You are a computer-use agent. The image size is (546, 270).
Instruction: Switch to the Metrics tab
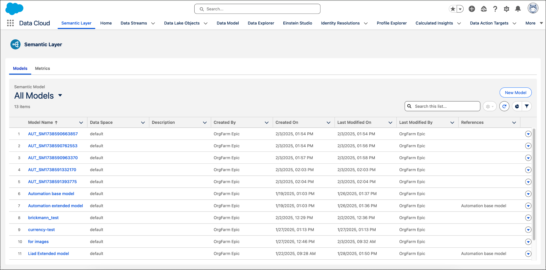(42, 69)
